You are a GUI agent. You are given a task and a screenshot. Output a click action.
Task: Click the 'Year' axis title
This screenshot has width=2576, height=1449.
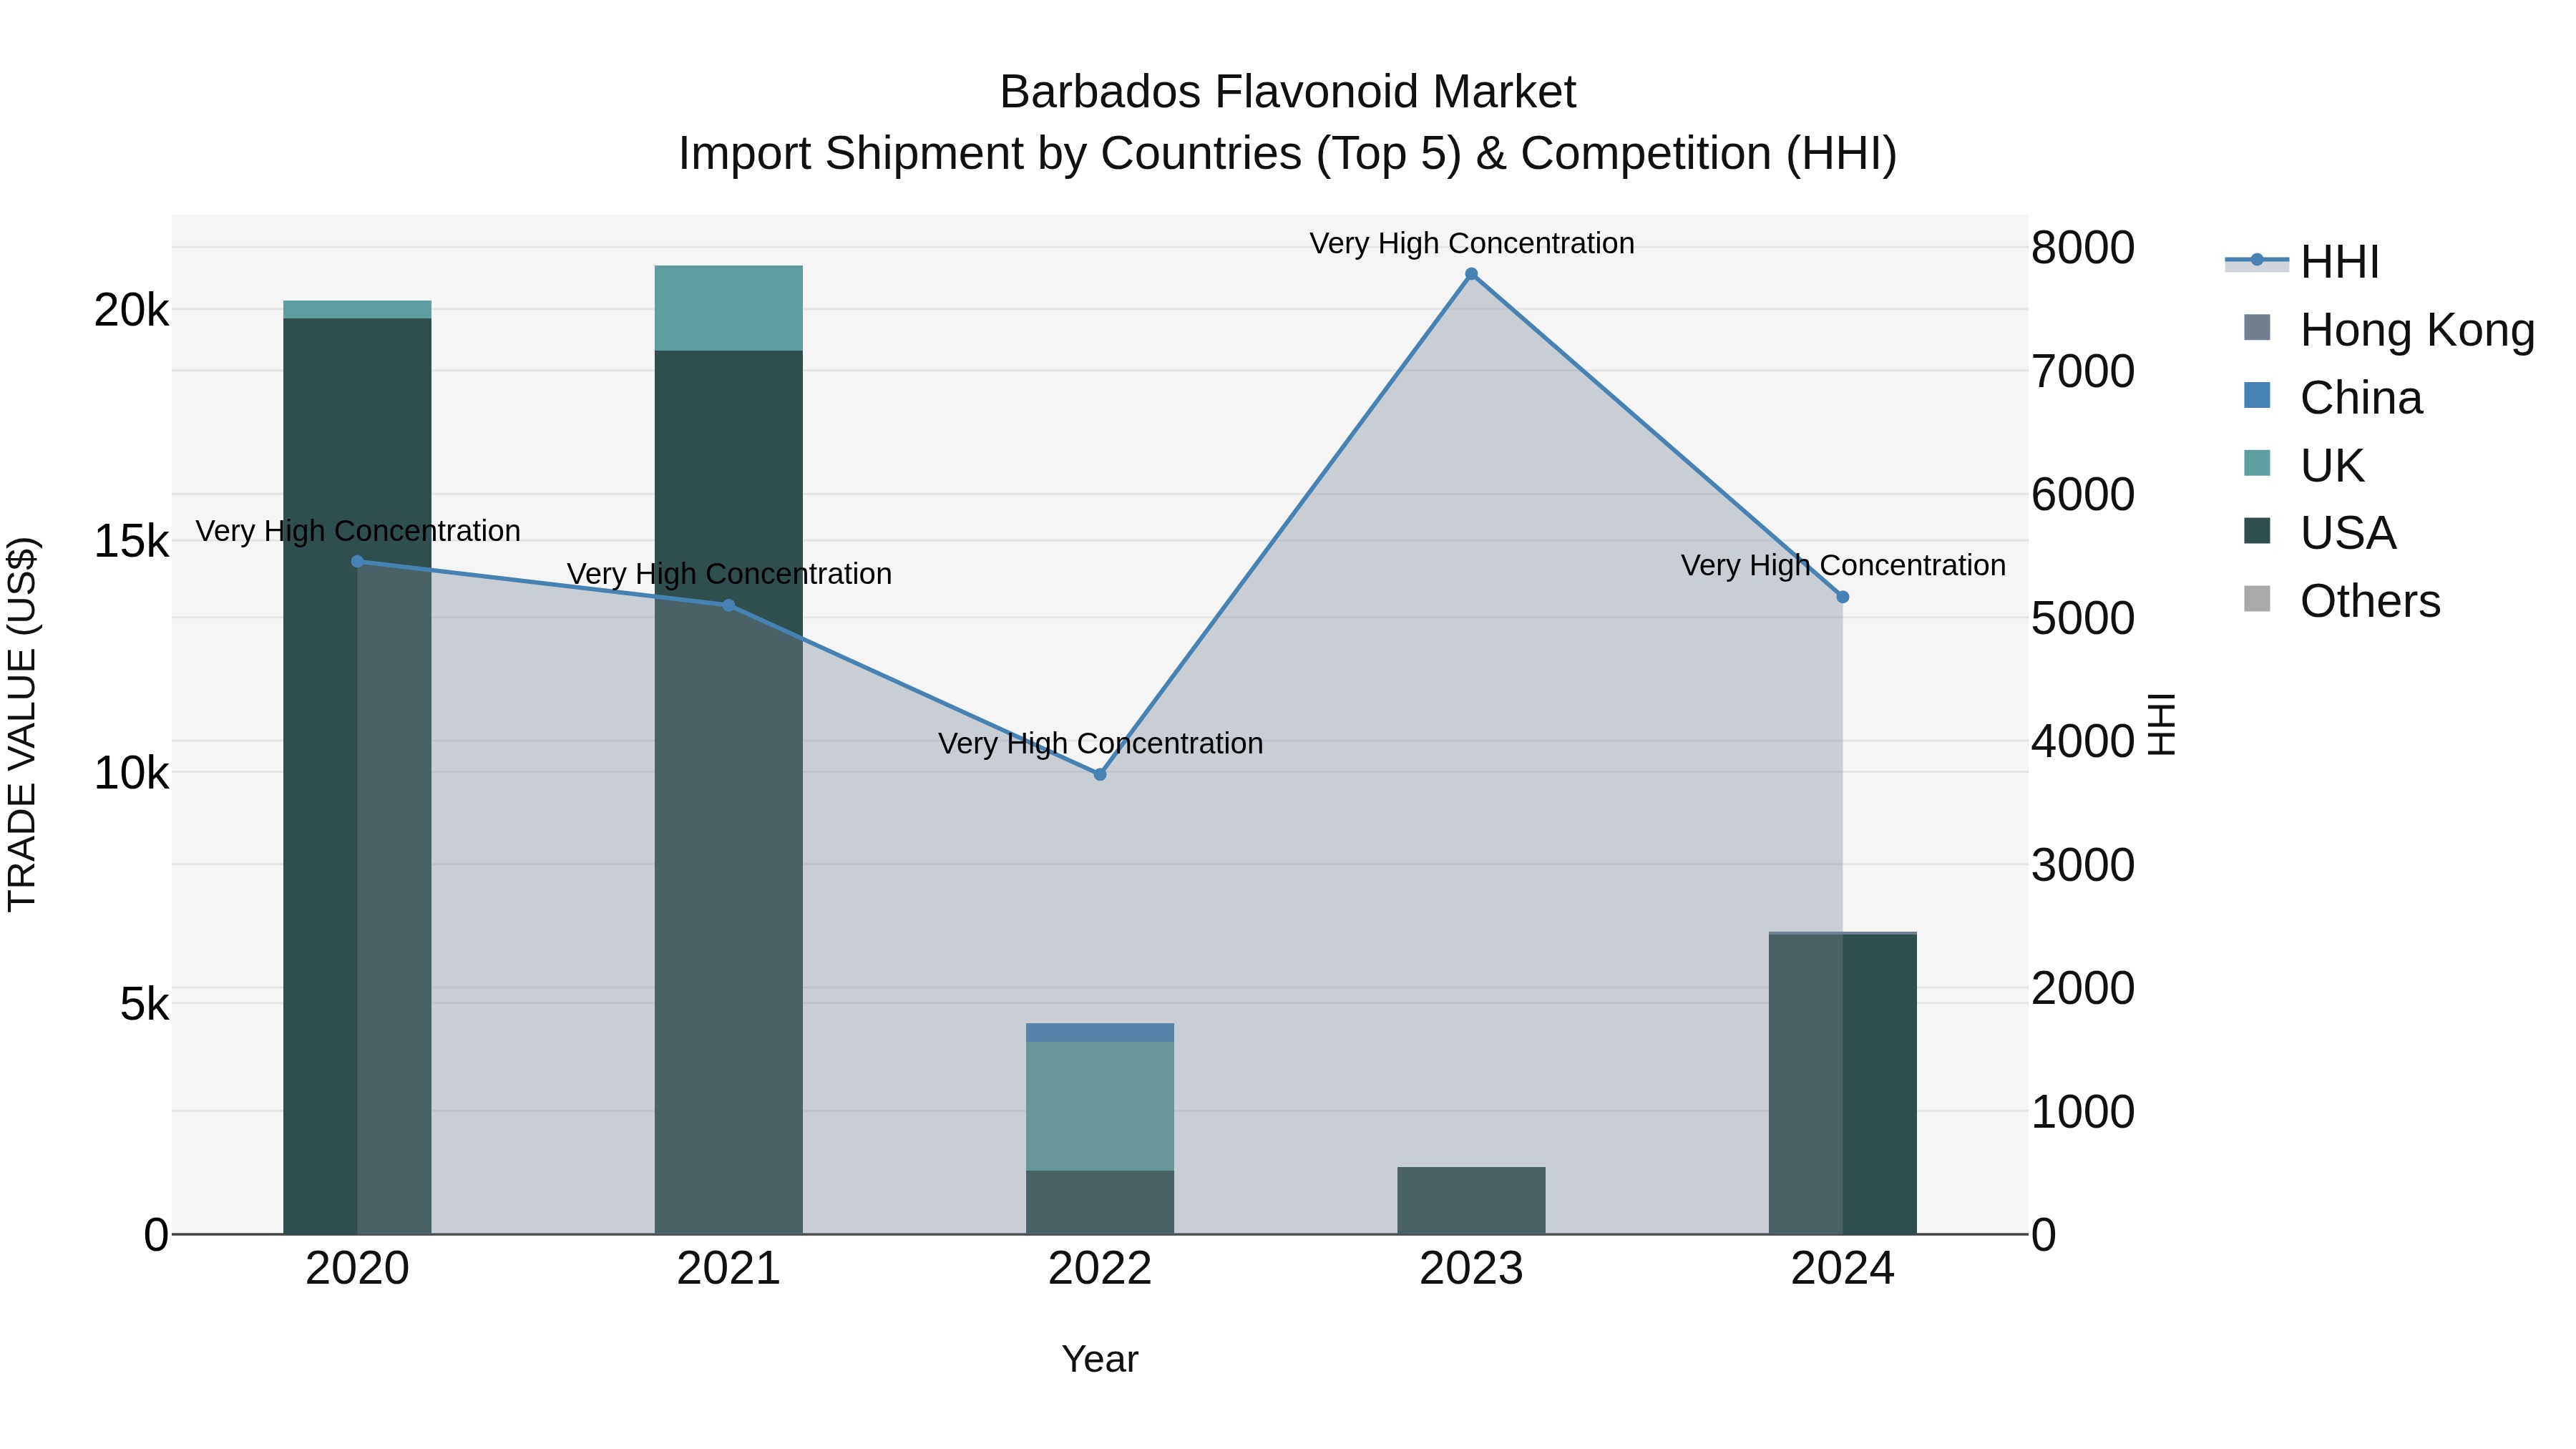coord(1100,1359)
